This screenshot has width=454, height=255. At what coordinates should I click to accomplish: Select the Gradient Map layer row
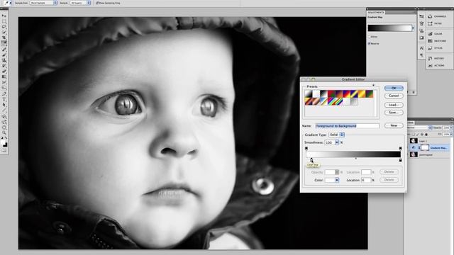(x=428, y=148)
